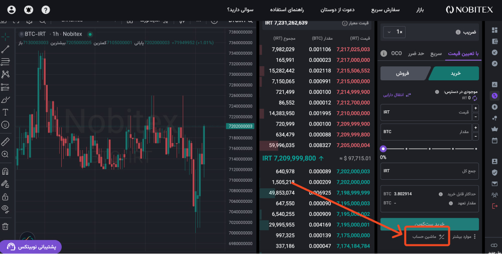Open the ماشین حساب calculator

click(428, 237)
